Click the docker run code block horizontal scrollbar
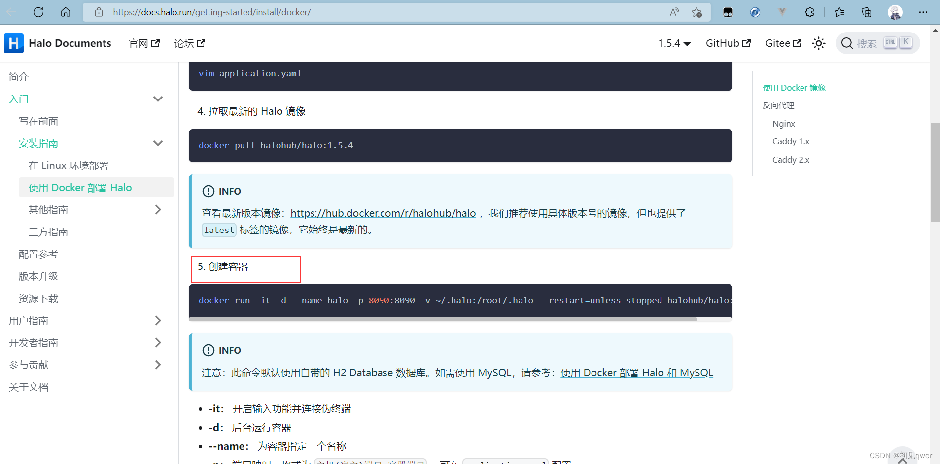940x464 pixels. click(443, 319)
